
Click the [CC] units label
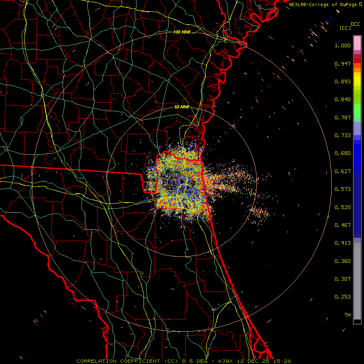pos(345,28)
